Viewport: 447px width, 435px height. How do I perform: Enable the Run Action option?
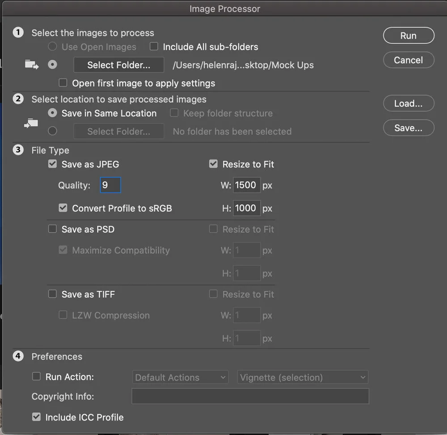coord(36,376)
